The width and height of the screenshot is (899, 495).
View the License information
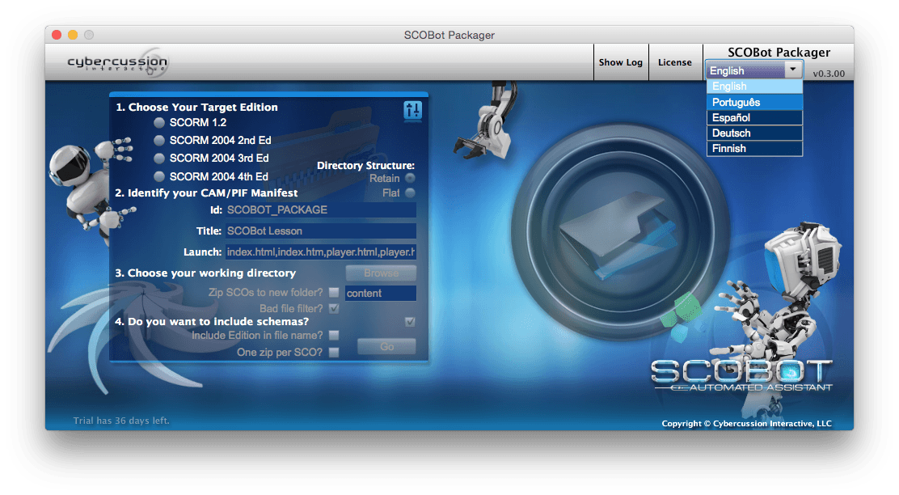(x=676, y=62)
